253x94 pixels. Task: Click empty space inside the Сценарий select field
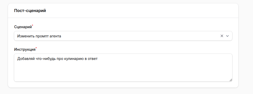139,36
